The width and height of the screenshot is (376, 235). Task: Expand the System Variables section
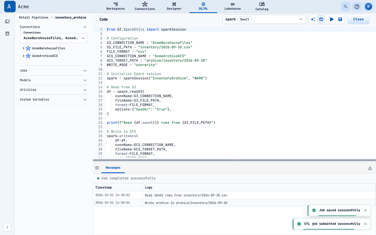54,99
